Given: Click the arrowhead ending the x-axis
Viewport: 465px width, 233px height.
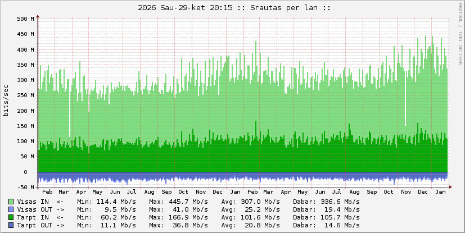Looking at the screenshot, I should click(x=450, y=172).
